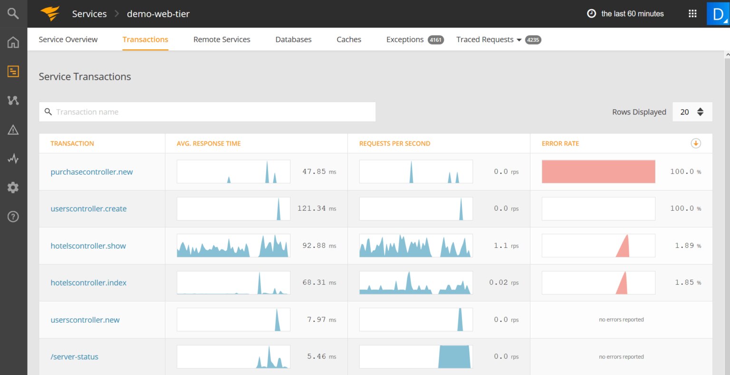730x375 pixels.
Task: Open search from the left sidebar
Action: [x=13, y=13]
